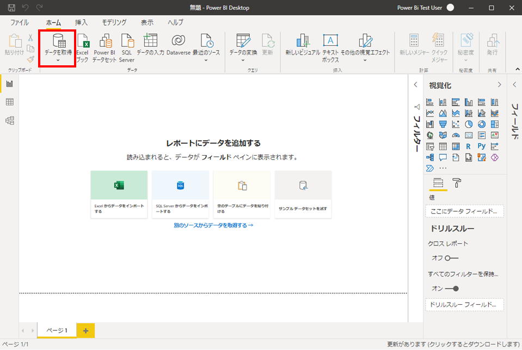Open model view in left sidebar
Screen dimensions: 522x350
coord(9,120)
